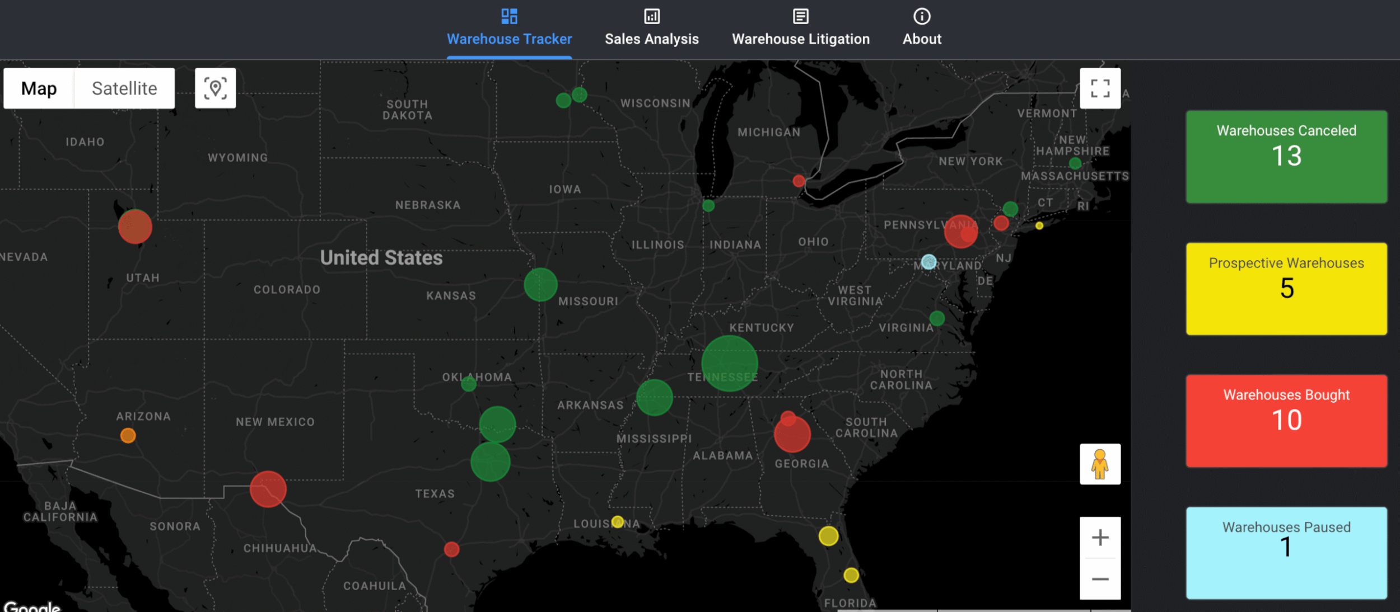
Task: Toggle fullscreen map view
Action: [1100, 88]
